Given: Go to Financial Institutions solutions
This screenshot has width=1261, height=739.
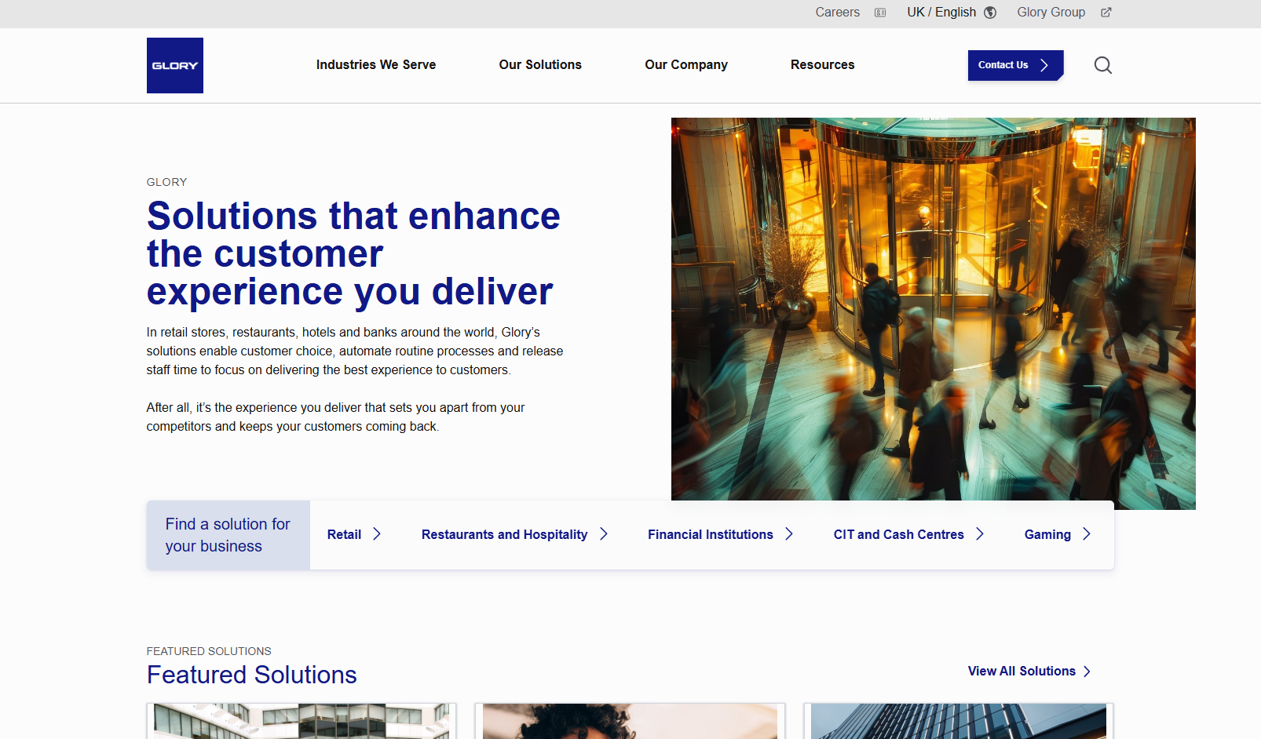Looking at the screenshot, I should click(710, 534).
